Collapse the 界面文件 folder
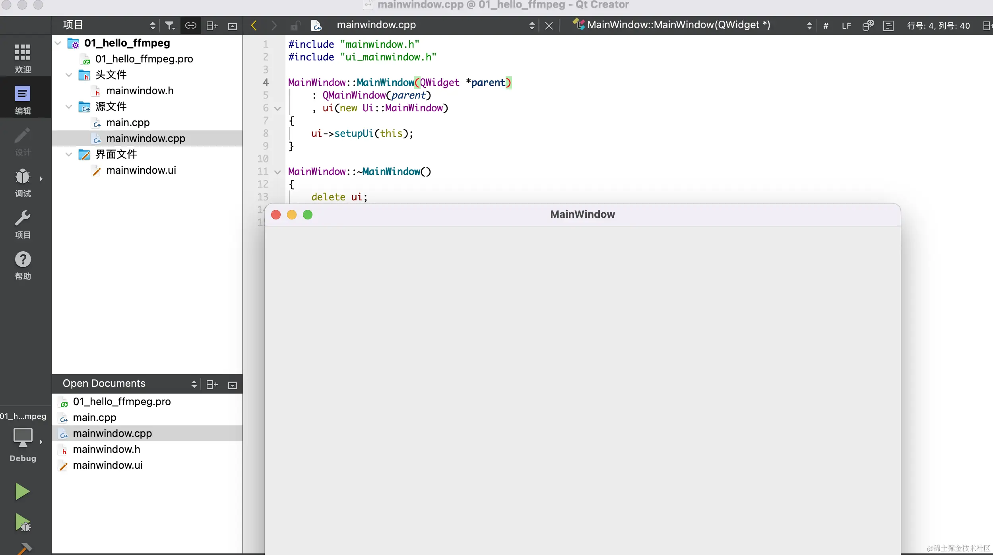 (x=69, y=154)
